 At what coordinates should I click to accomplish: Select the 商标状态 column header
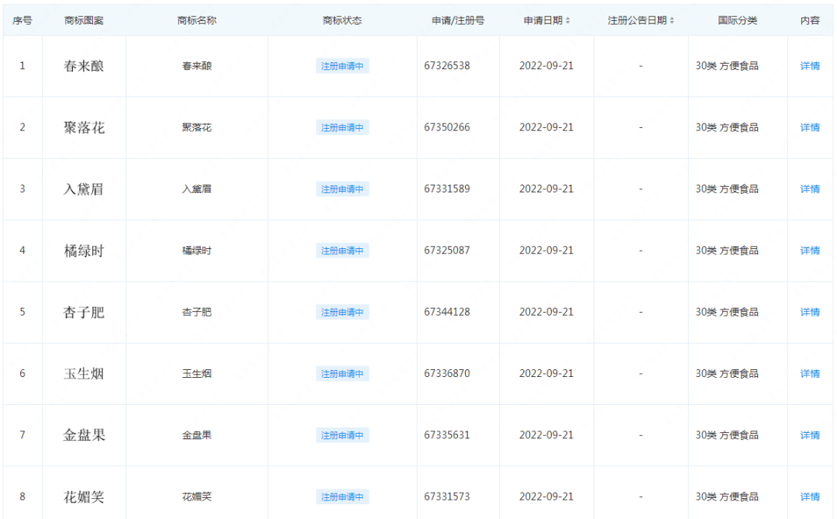pos(343,20)
